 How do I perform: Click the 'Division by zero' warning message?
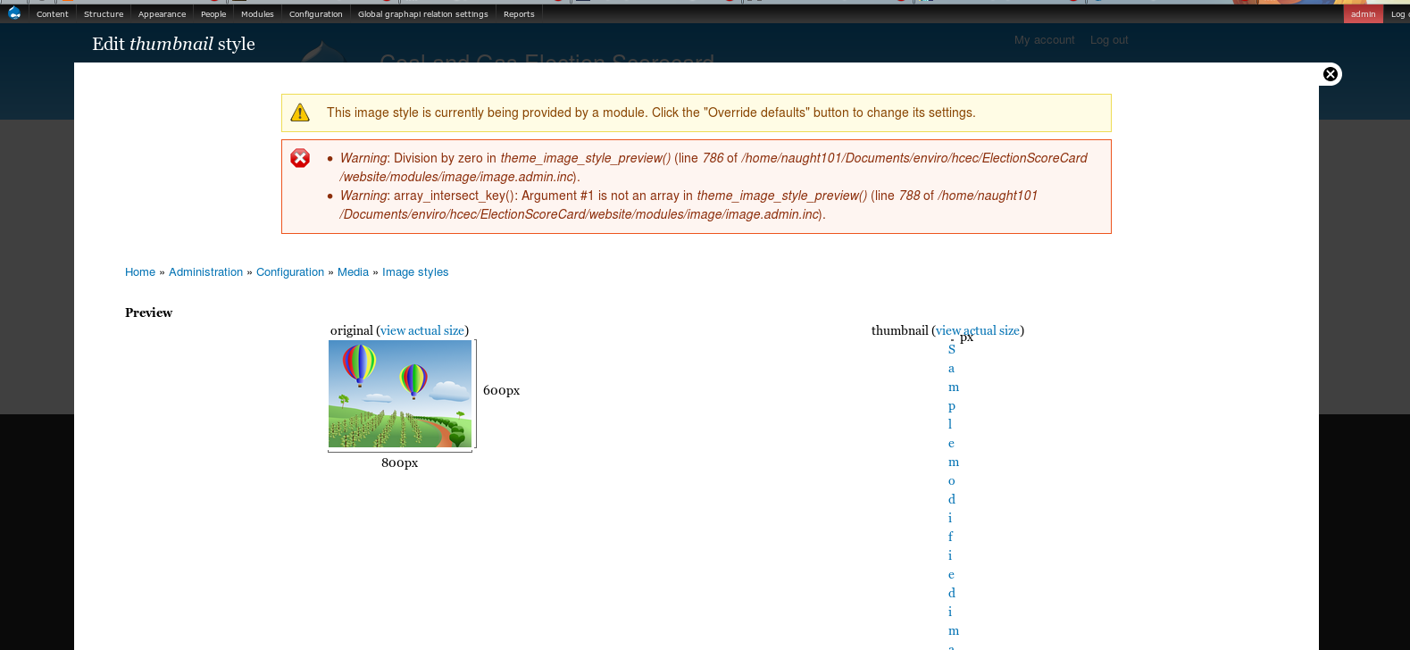click(x=713, y=167)
